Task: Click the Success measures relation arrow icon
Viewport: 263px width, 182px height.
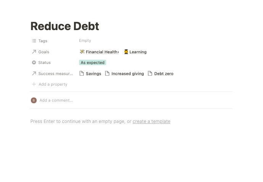Action: point(34,73)
